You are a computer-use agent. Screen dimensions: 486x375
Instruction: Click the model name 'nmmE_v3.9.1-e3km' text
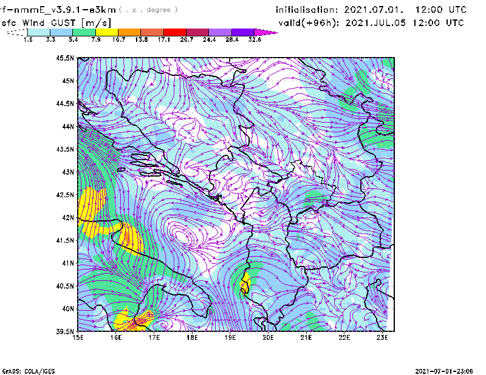tap(64, 10)
